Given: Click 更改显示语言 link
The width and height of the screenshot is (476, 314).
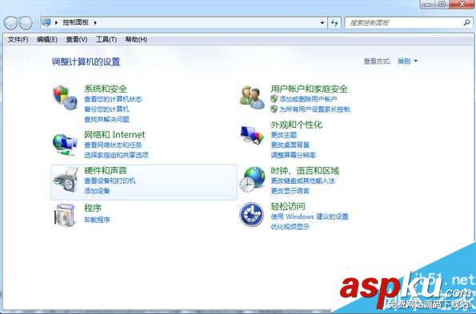Looking at the screenshot, I should click(290, 191).
